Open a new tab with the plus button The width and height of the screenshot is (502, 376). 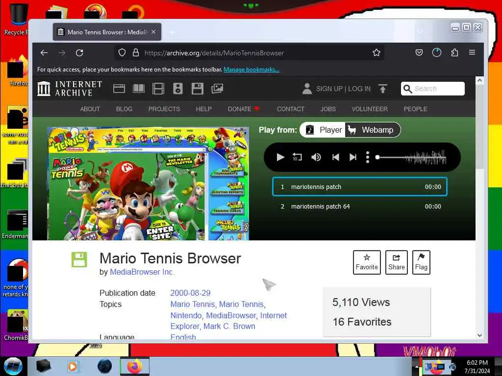click(x=172, y=32)
